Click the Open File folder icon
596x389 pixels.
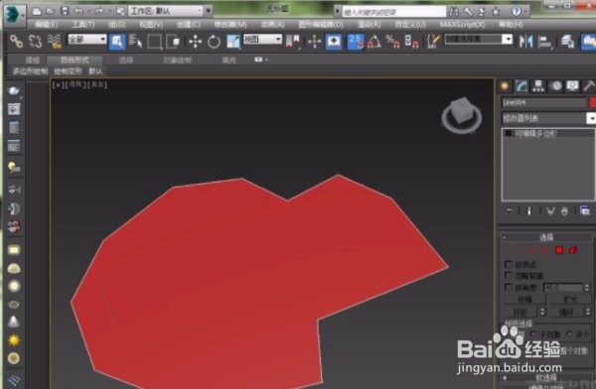tap(51, 11)
